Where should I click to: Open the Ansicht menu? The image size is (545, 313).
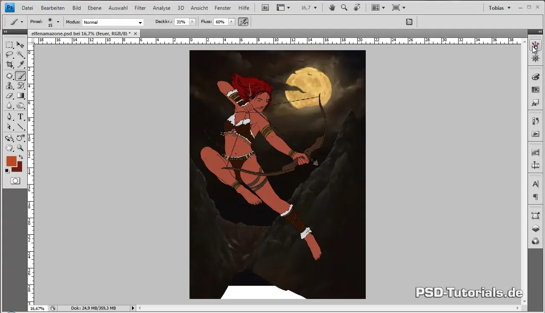point(199,8)
